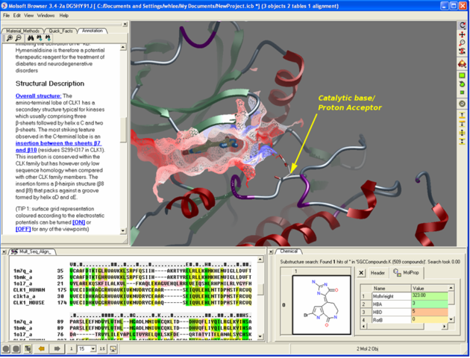Select the Z-rotation tool icon

click(463, 51)
